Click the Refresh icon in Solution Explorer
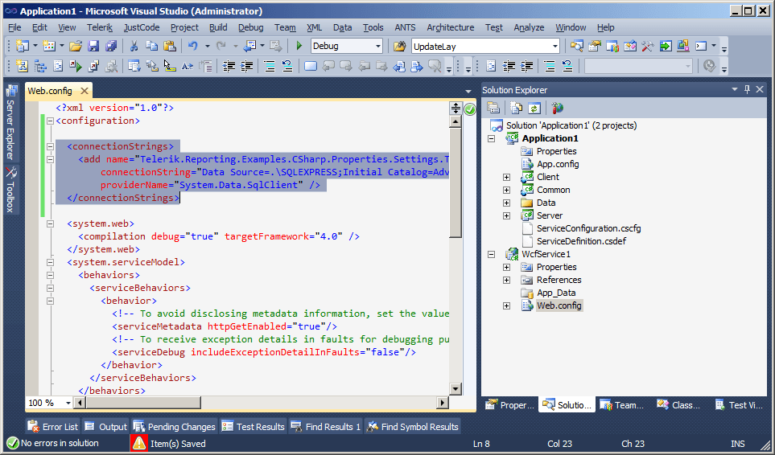775x455 pixels. click(x=533, y=108)
